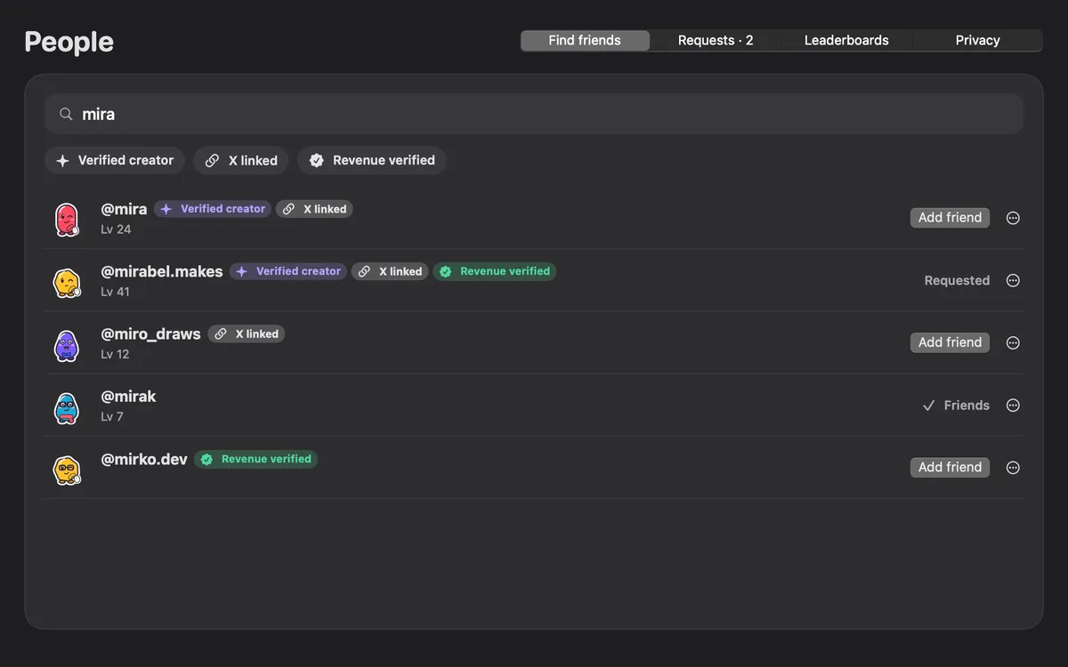The width and height of the screenshot is (1068, 667).
Task: Open more options for @mirko.dev
Action: (x=1013, y=467)
